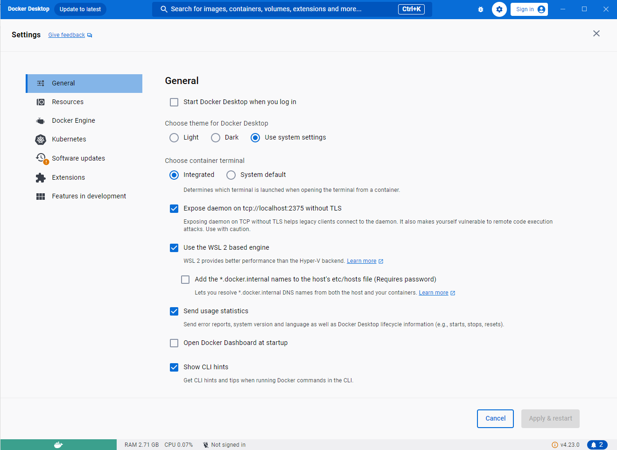Enable Start Docker Desktop when you log in
Viewport: 617px width, 450px height.
point(174,102)
